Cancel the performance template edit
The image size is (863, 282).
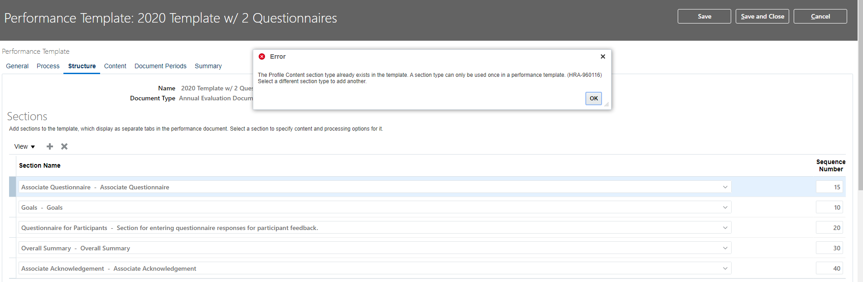(x=820, y=16)
